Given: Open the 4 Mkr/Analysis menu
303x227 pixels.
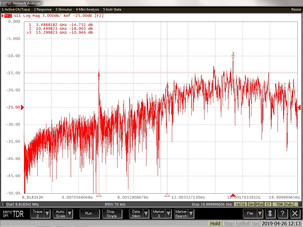Looking at the screenshot, I should pos(87,9).
